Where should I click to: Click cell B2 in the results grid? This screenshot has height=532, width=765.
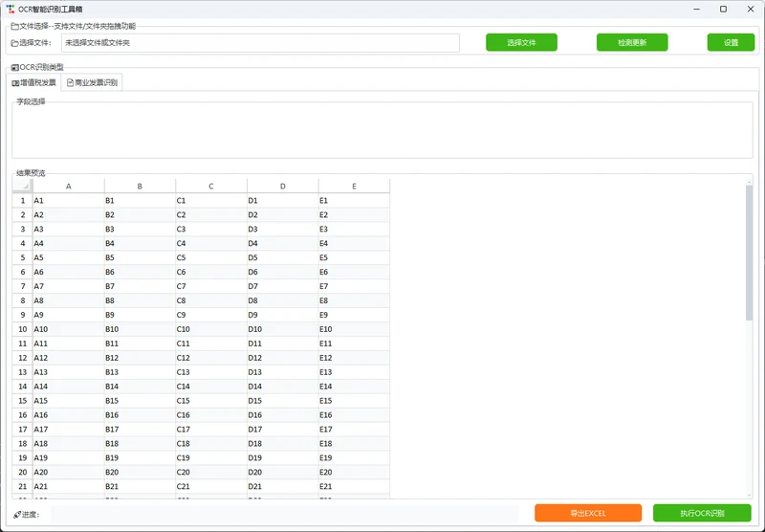point(140,214)
